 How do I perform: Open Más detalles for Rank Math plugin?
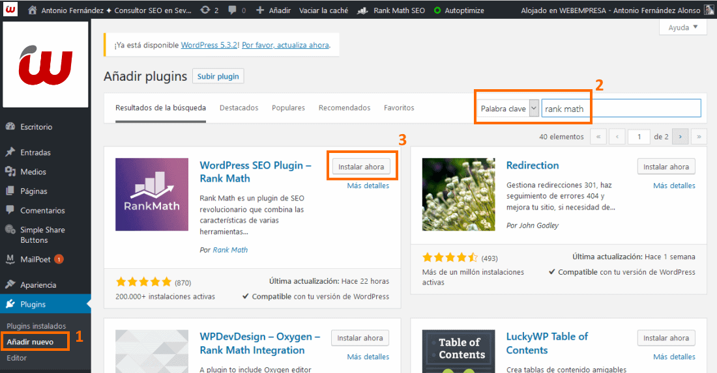pos(368,186)
